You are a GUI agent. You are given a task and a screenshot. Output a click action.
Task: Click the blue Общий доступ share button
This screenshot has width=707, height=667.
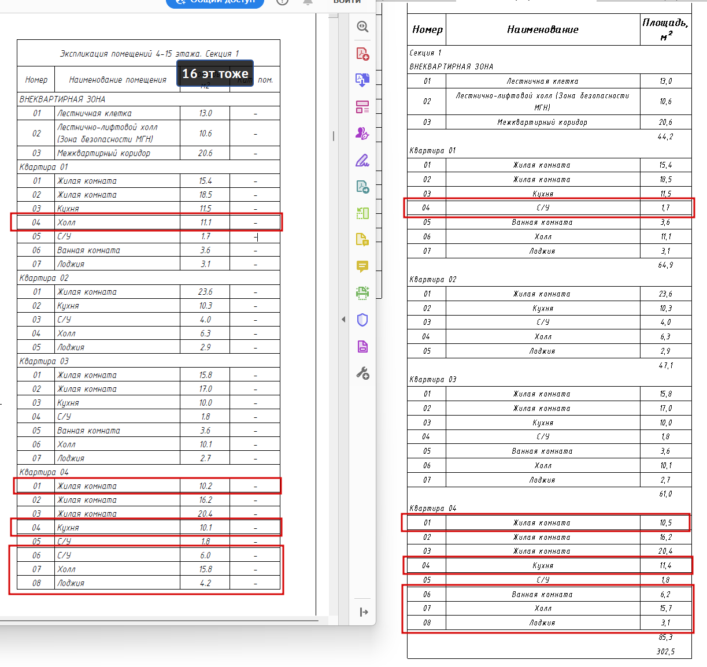tap(215, 3)
